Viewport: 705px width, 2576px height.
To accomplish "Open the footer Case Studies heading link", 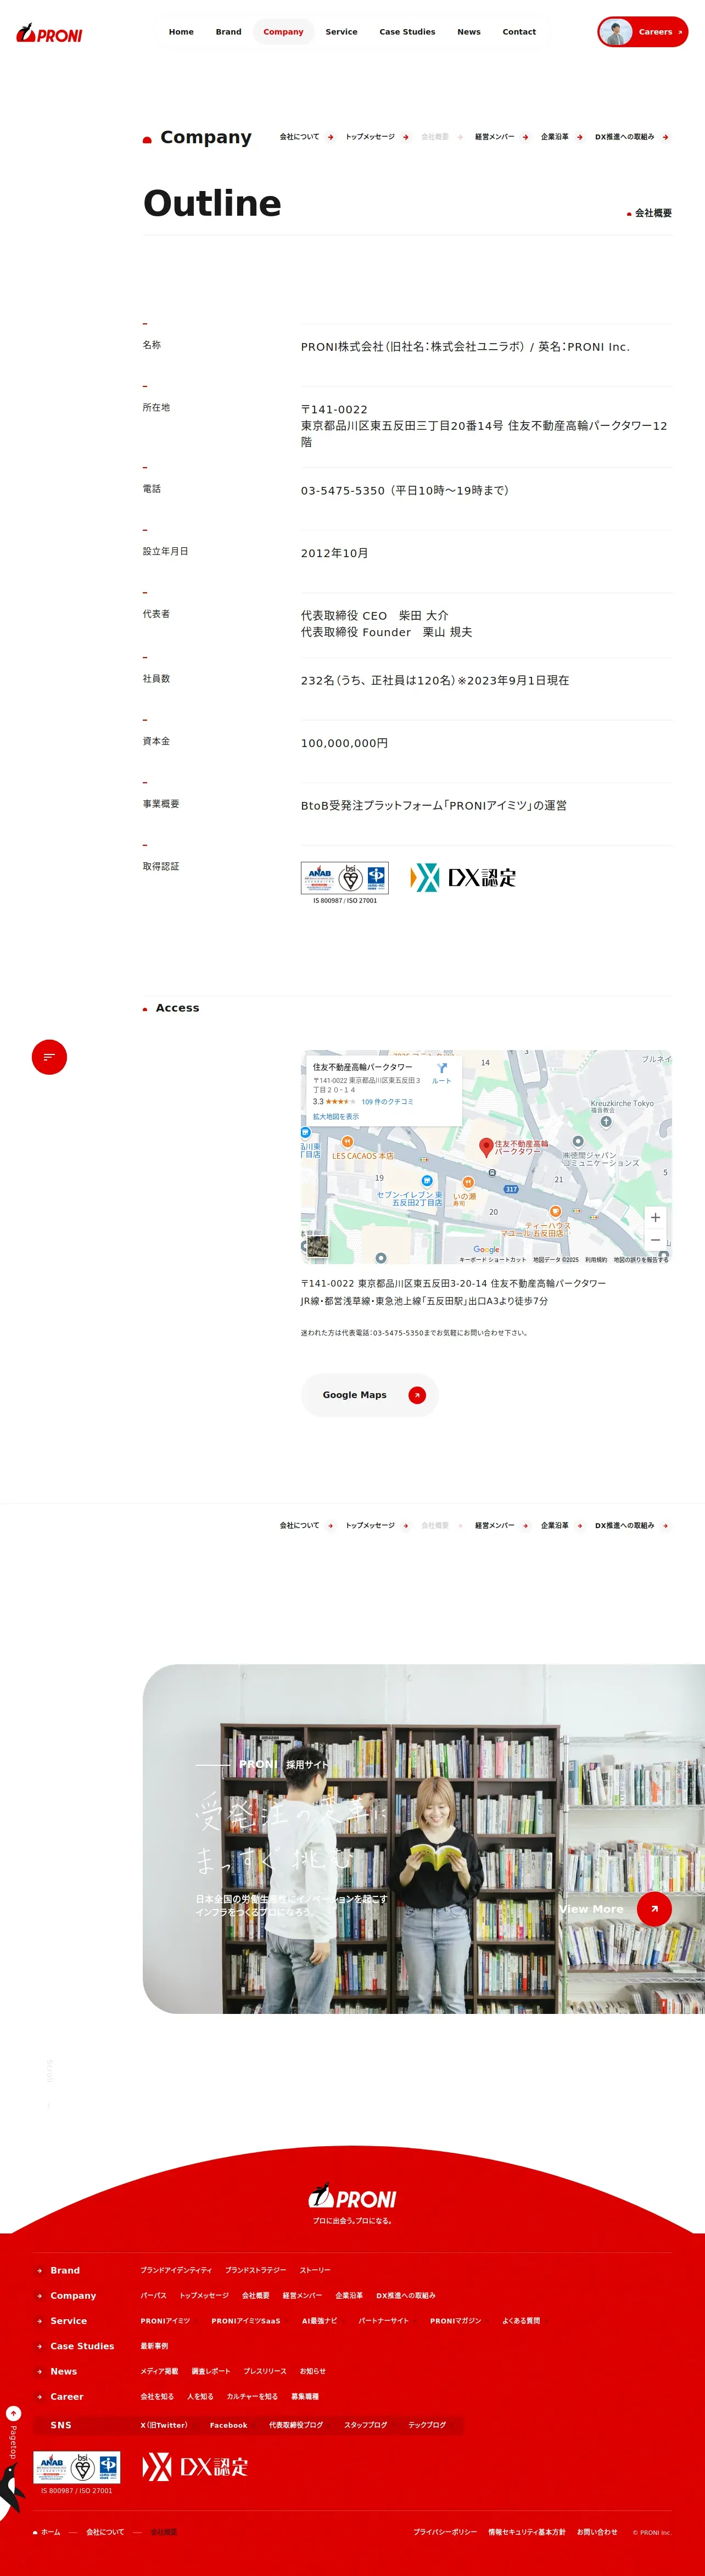I will coord(82,2346).
